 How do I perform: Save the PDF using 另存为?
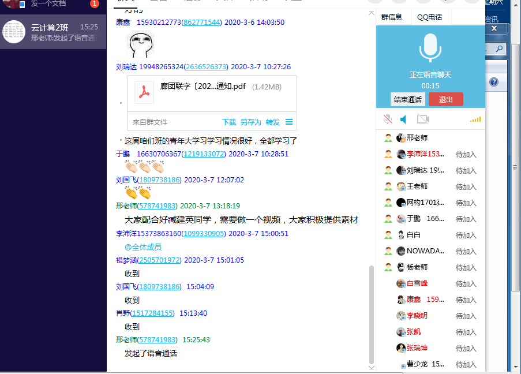click(250, 122)
